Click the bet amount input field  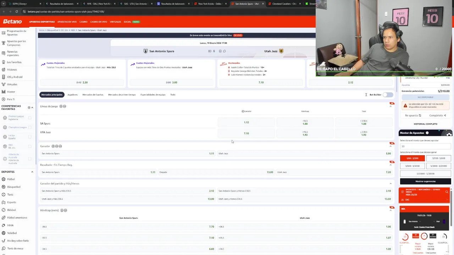[425, 146]
